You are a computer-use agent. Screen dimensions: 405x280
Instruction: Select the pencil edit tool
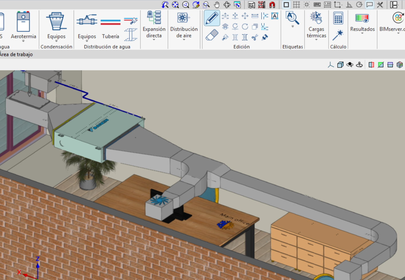click(x=212, y=18)
